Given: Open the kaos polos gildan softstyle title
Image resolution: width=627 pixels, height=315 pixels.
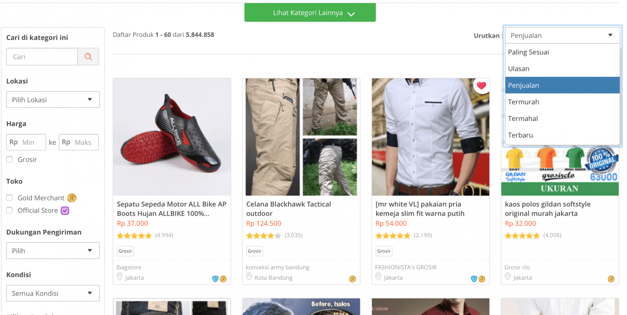Looking at the screenshot, I should [547, 209].
